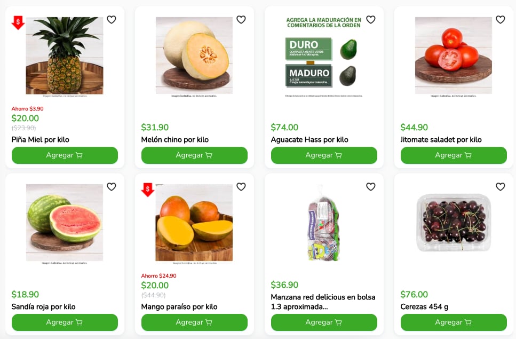Click the heart icon on Cerezas 454 g
Viewport: 516px width, 339px height.
[x=500, y=187]
